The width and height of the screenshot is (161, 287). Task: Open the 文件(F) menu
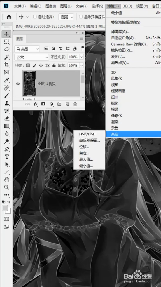(20, 6)
